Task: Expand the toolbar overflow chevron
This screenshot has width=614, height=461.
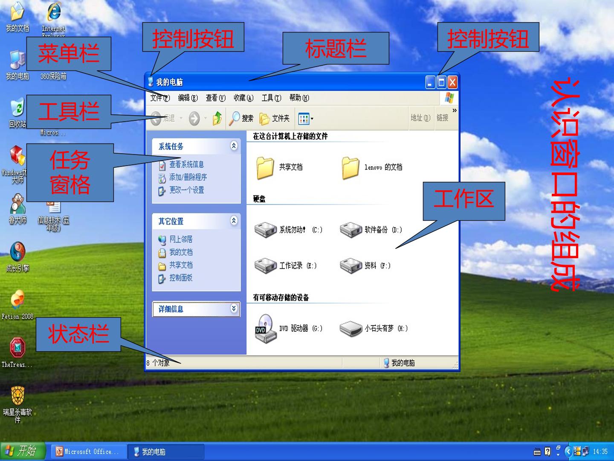Action: tap(454, 111)
